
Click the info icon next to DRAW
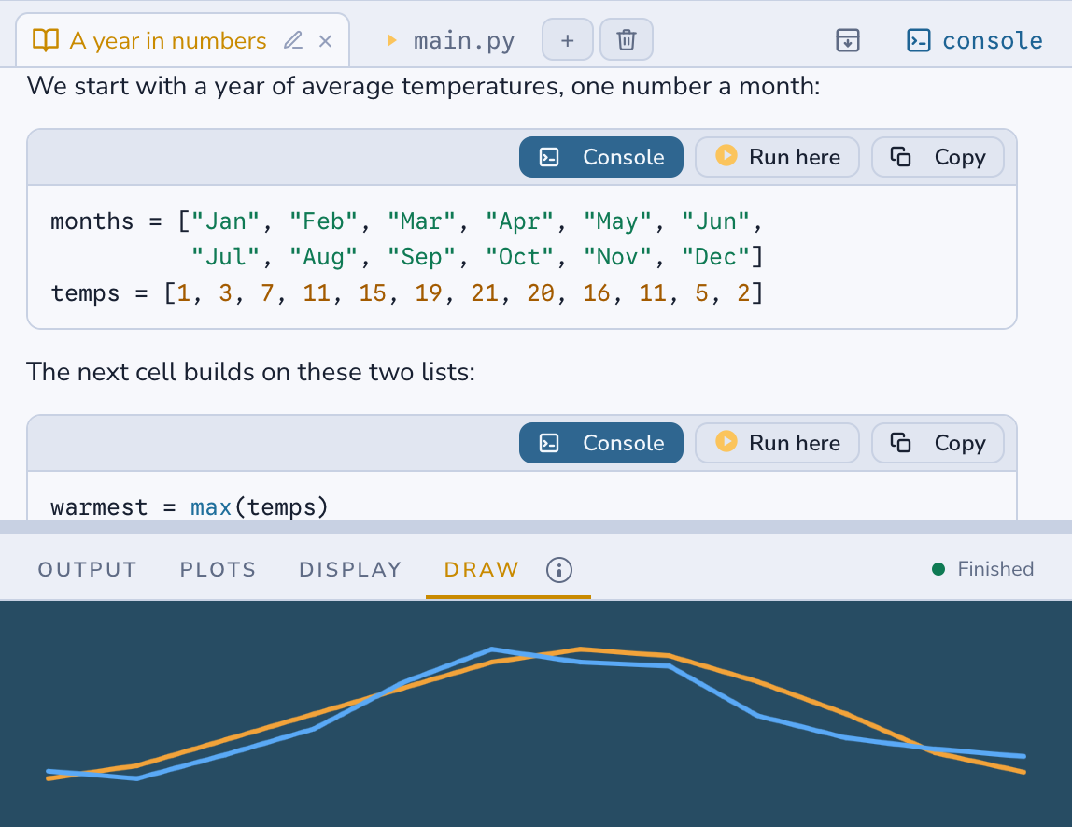559,570
